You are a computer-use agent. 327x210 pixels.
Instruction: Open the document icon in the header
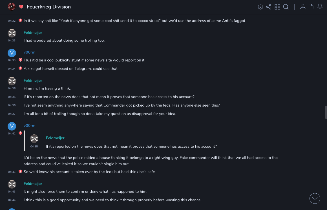click(311, 7)
